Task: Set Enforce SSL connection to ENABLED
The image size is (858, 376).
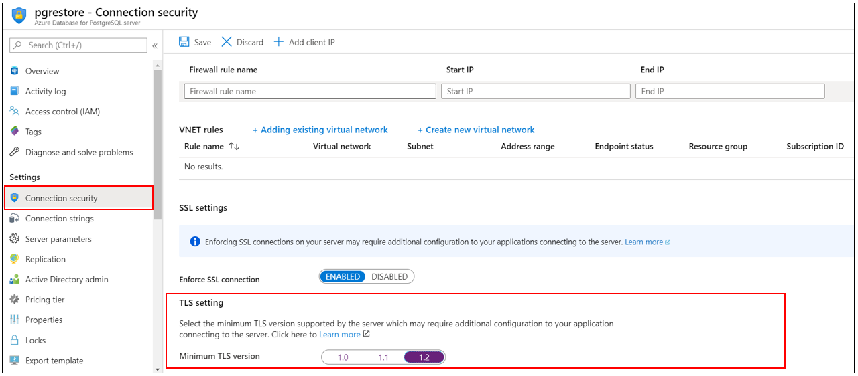Action: tap(343, 276)
